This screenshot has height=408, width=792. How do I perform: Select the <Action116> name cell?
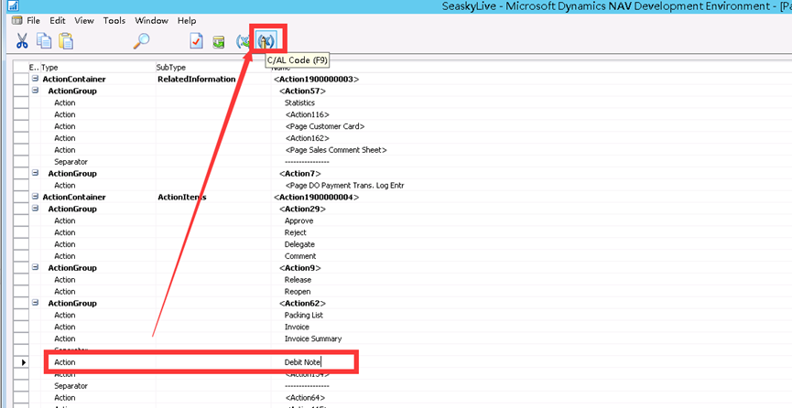307,114
